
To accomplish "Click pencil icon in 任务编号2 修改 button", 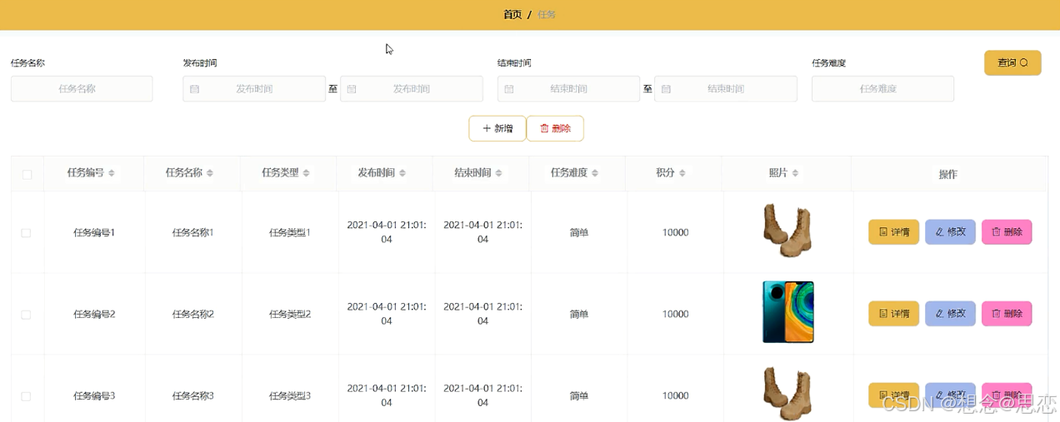I will pyautogui.click(x=940, y=314).
